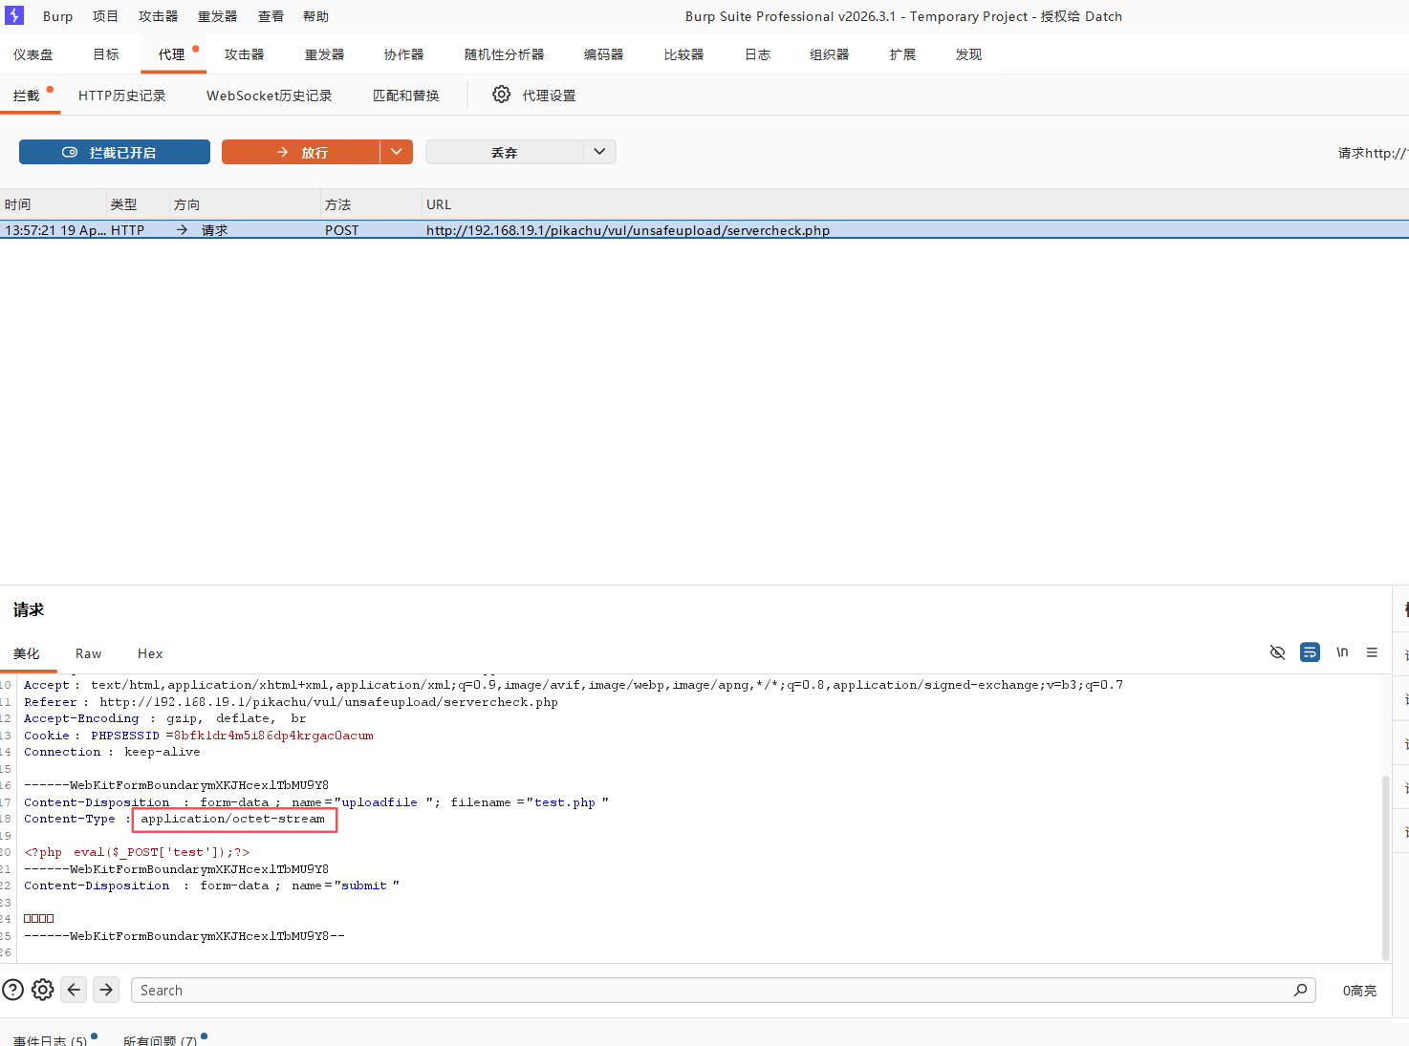The image size is (1409, 1046).
Task: Expand the 丢弃 button dropdown arrow
Action: click(599, 152)
